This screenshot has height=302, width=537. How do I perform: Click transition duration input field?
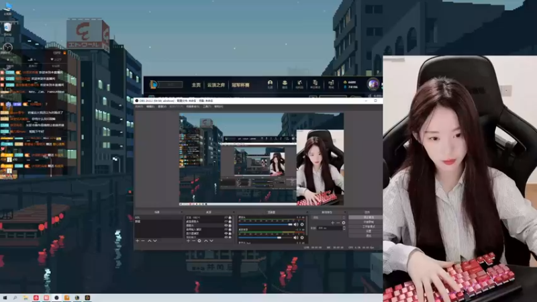330,228
